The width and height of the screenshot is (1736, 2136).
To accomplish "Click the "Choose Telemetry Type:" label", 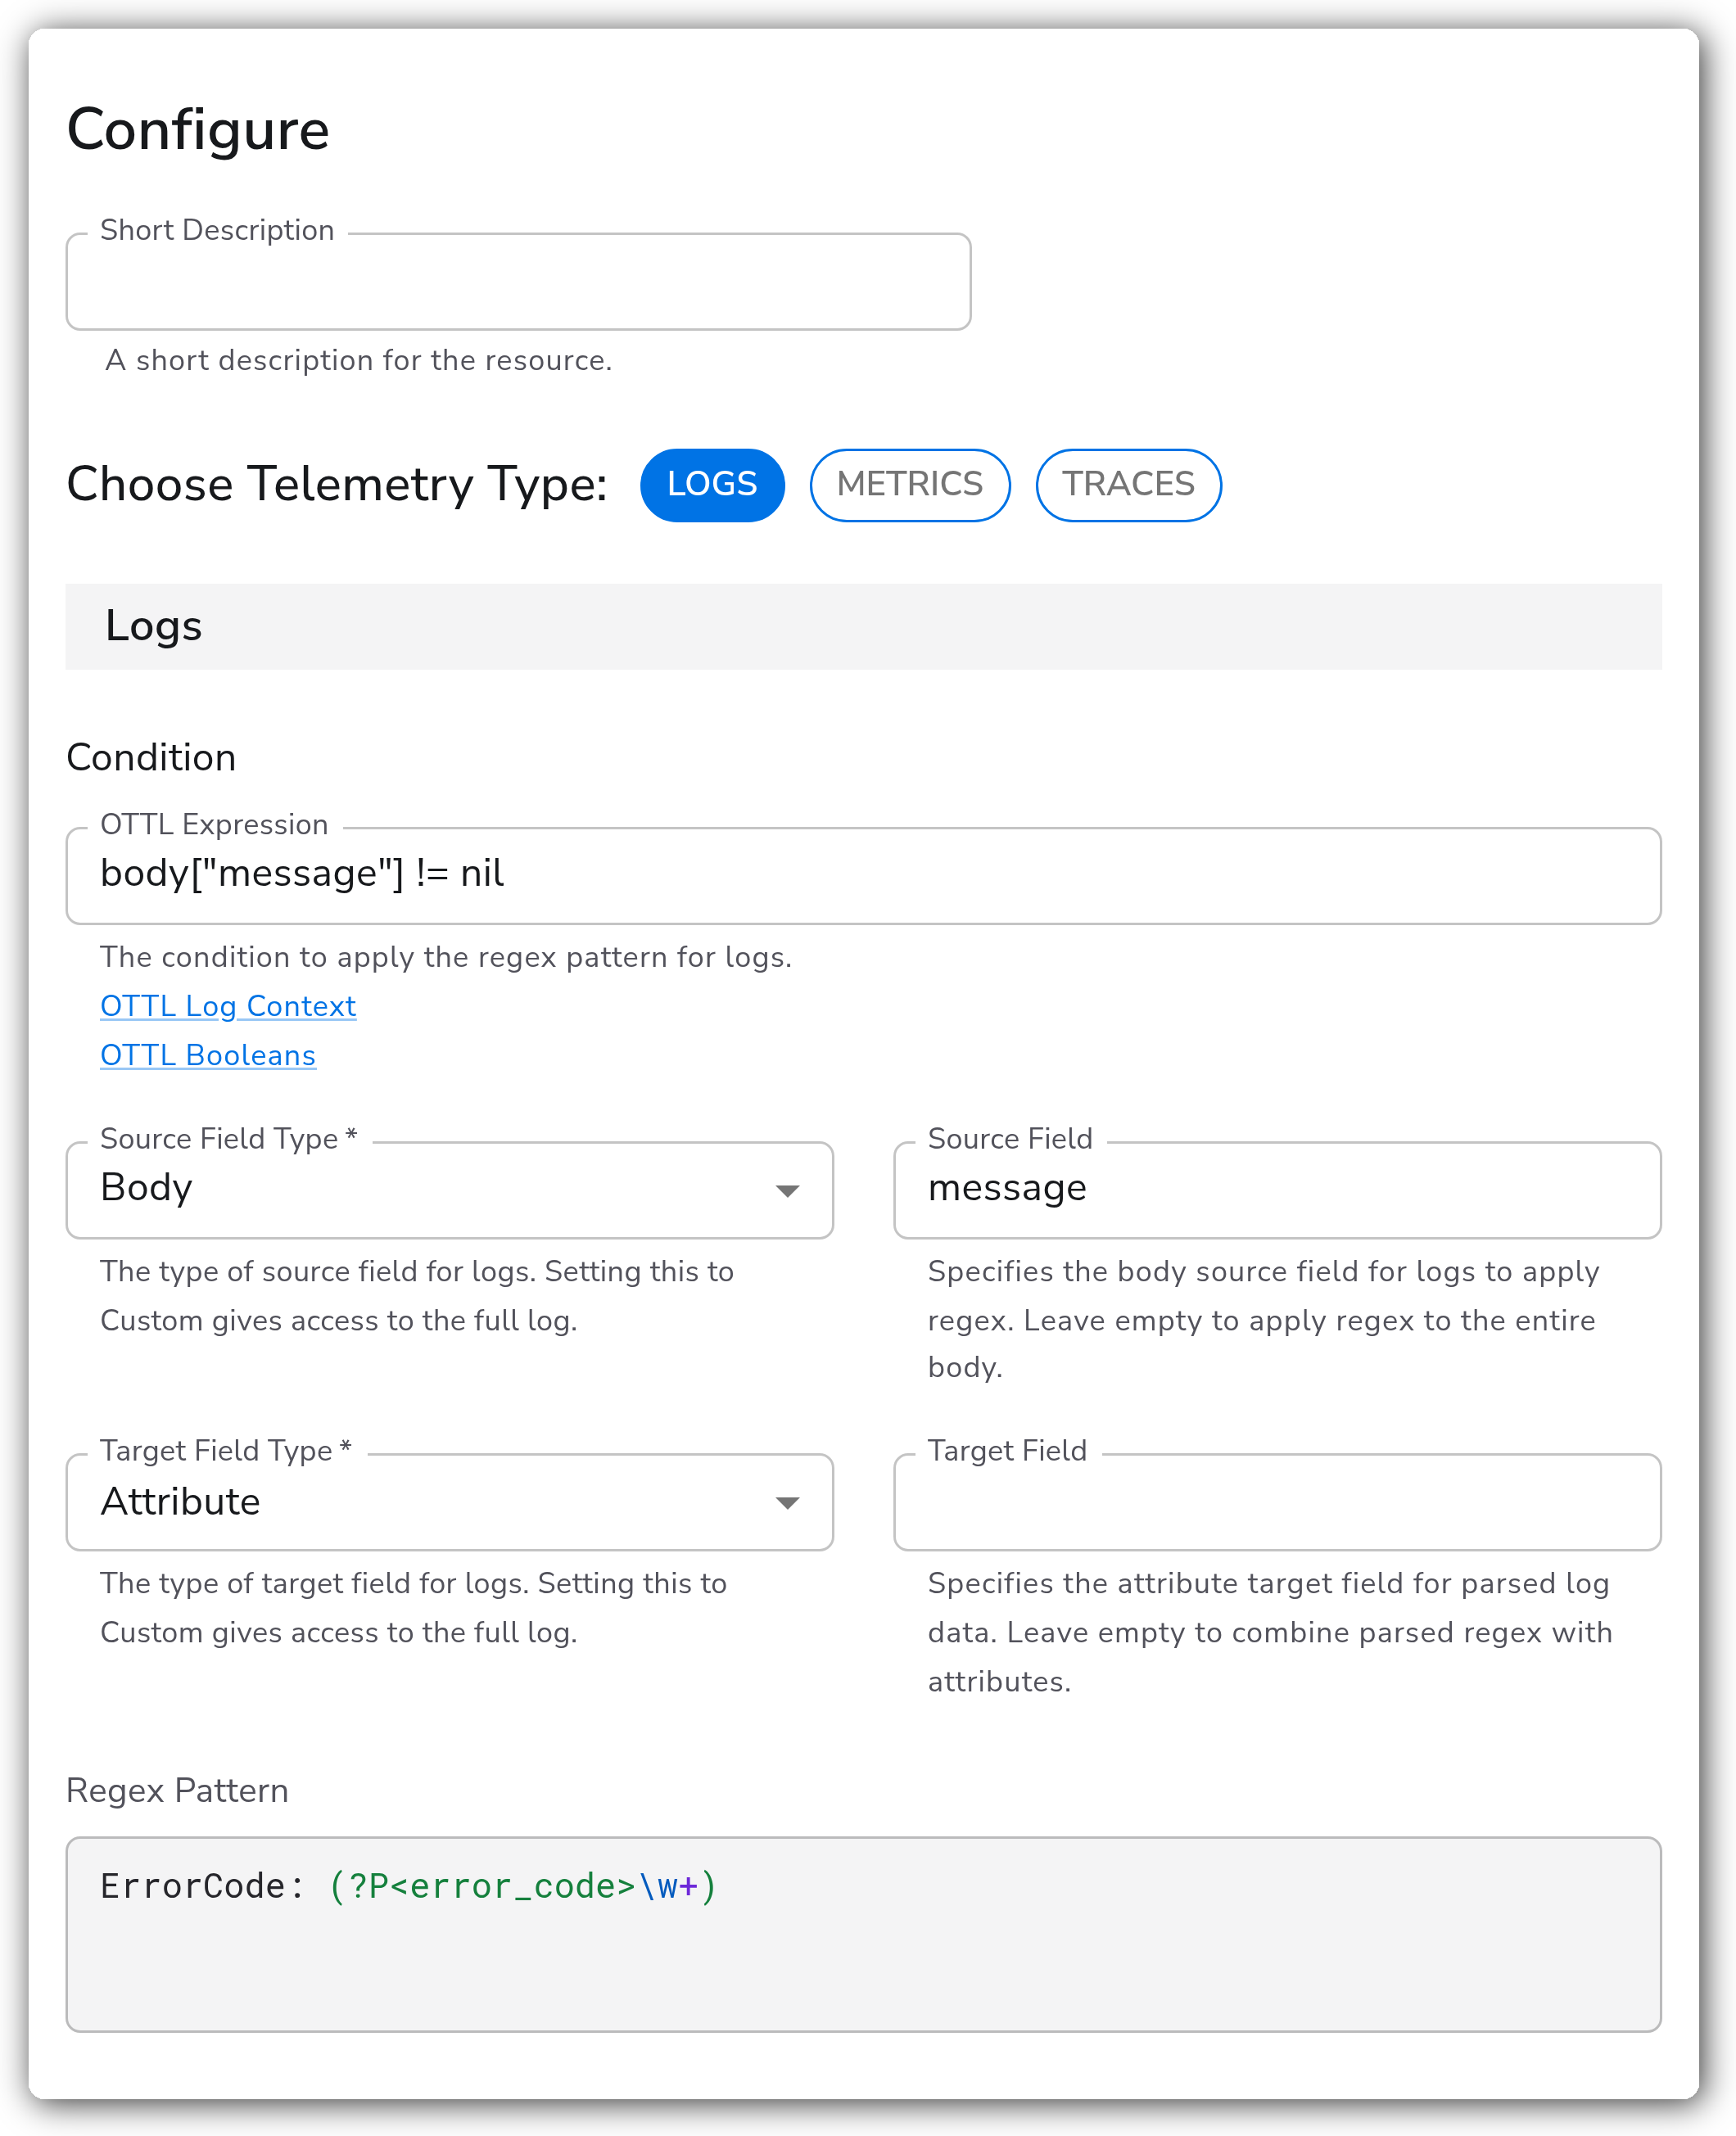I will 337,485.
